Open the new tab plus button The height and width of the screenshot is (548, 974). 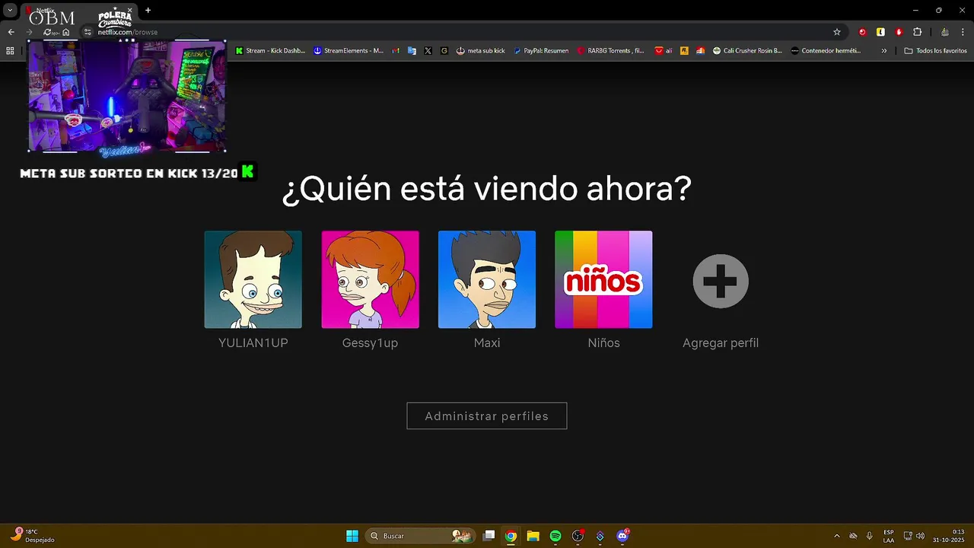tap(148, 10)
